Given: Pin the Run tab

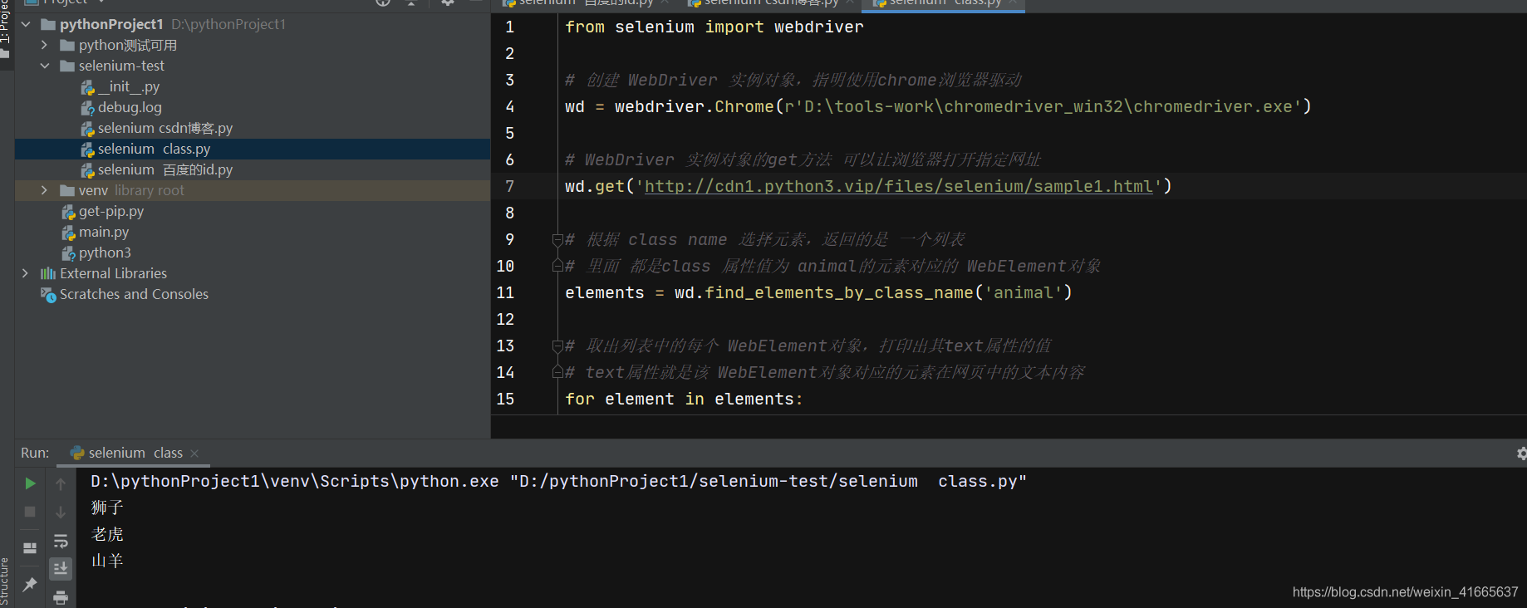Looking at the screenshot, I should 30,585.
